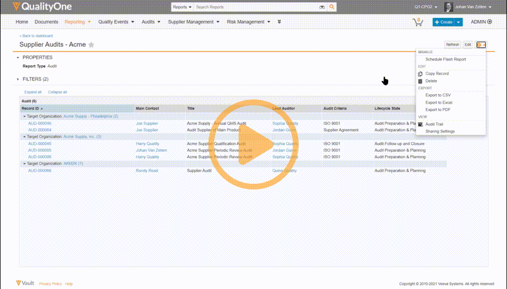Screen dimensions: 507x289
Task: Click Back to dashboard link
Action: [36, 36]
